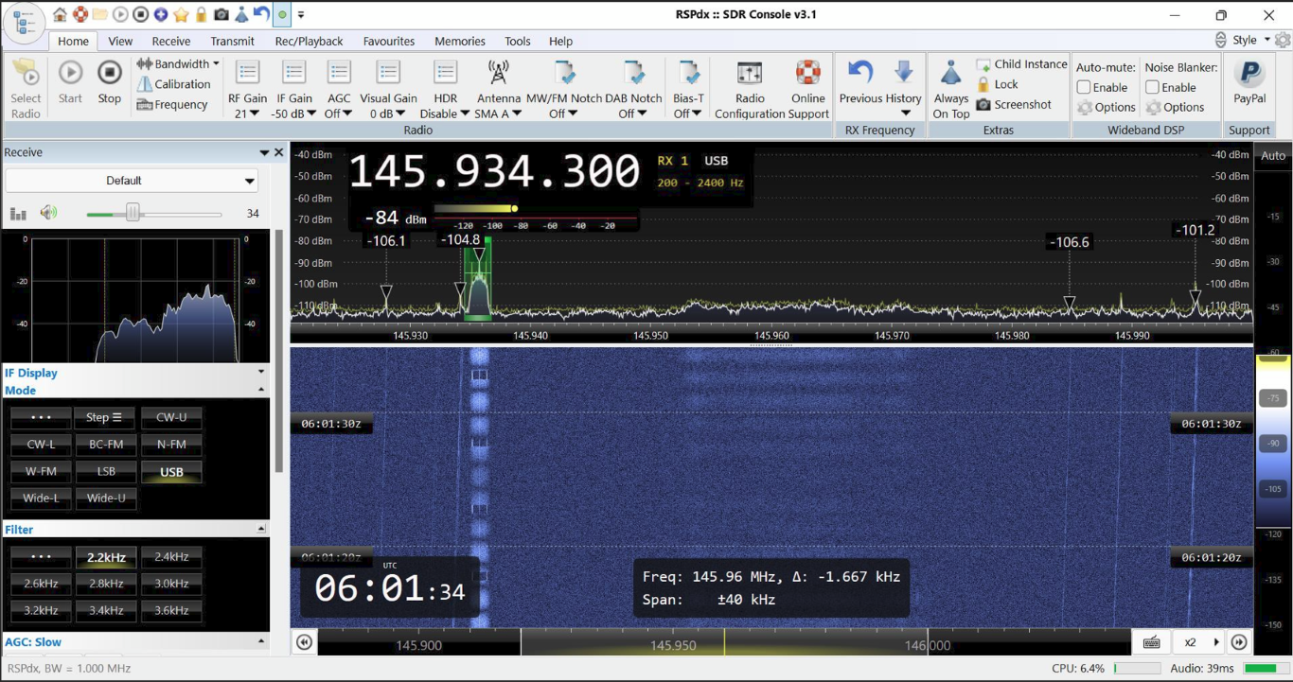
Task: Open the Favourites tab
Action: 389,41
